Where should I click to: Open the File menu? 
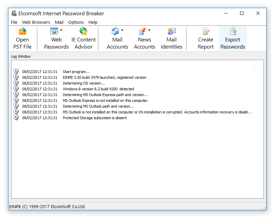tap(14, 22)
